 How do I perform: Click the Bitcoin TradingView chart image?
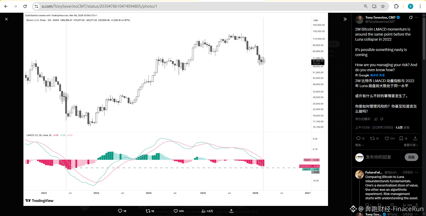point(176,109)
